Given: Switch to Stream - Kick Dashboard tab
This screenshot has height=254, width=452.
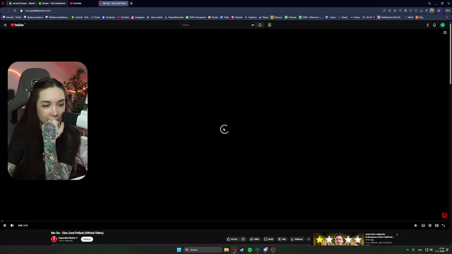Looking at the screenshot, I should pos(52,3).
